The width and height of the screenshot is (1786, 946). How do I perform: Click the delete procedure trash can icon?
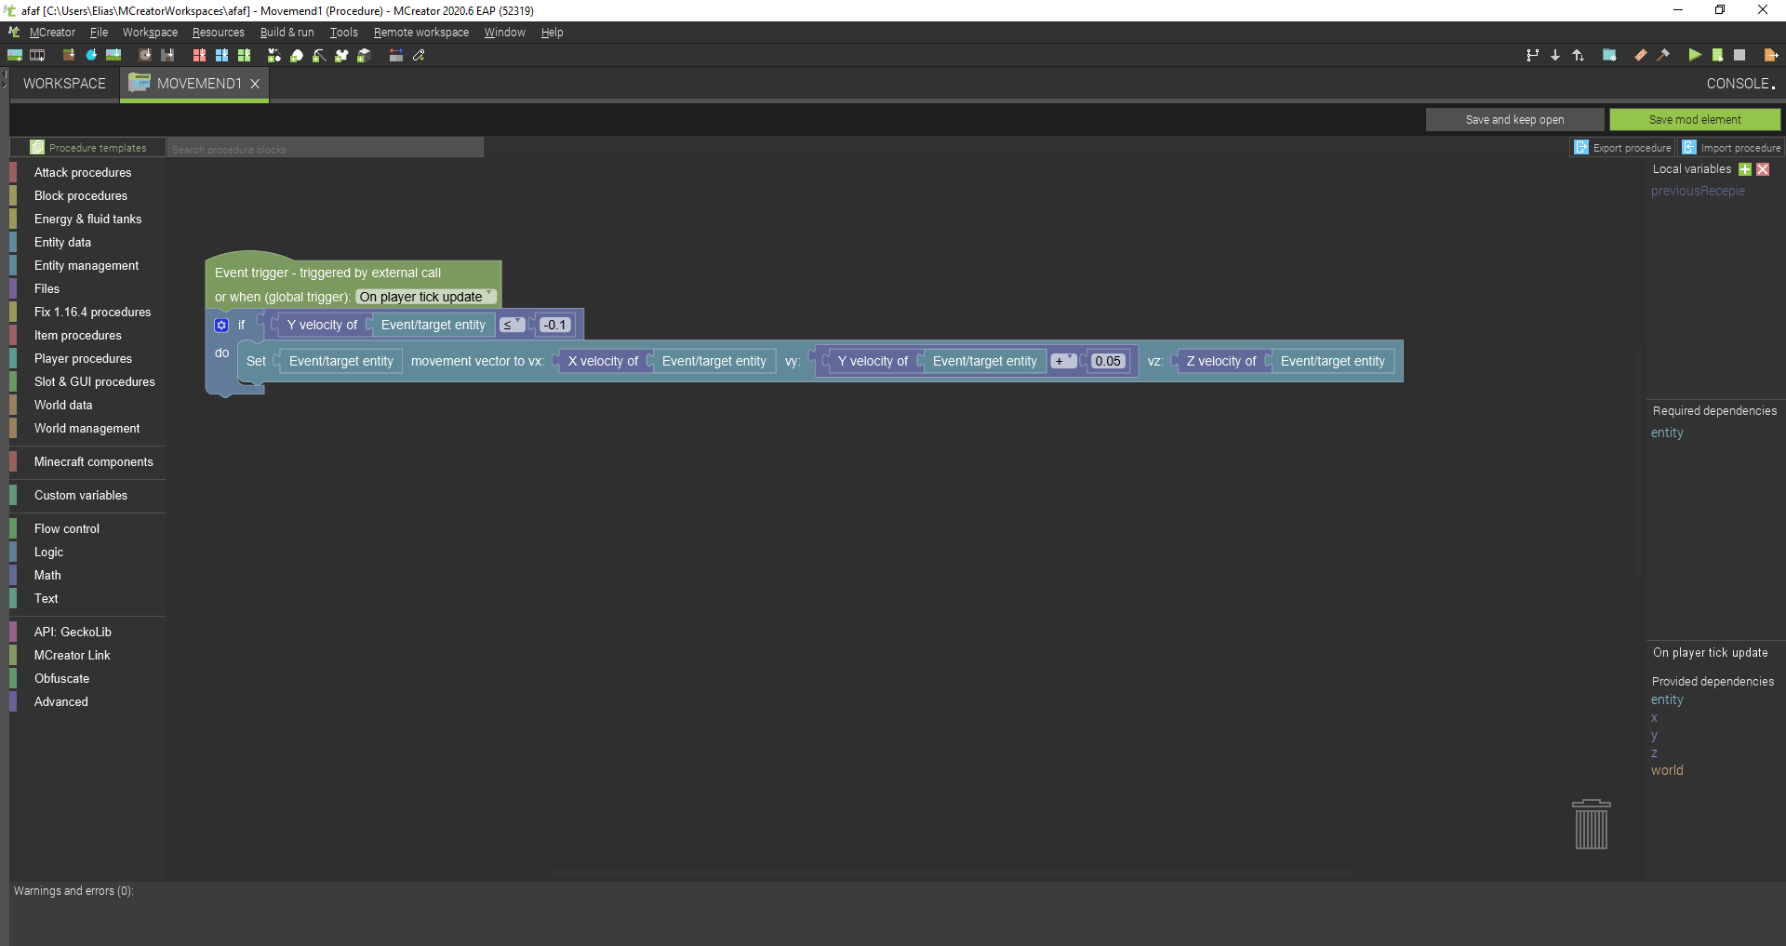tap(1592, 824)
